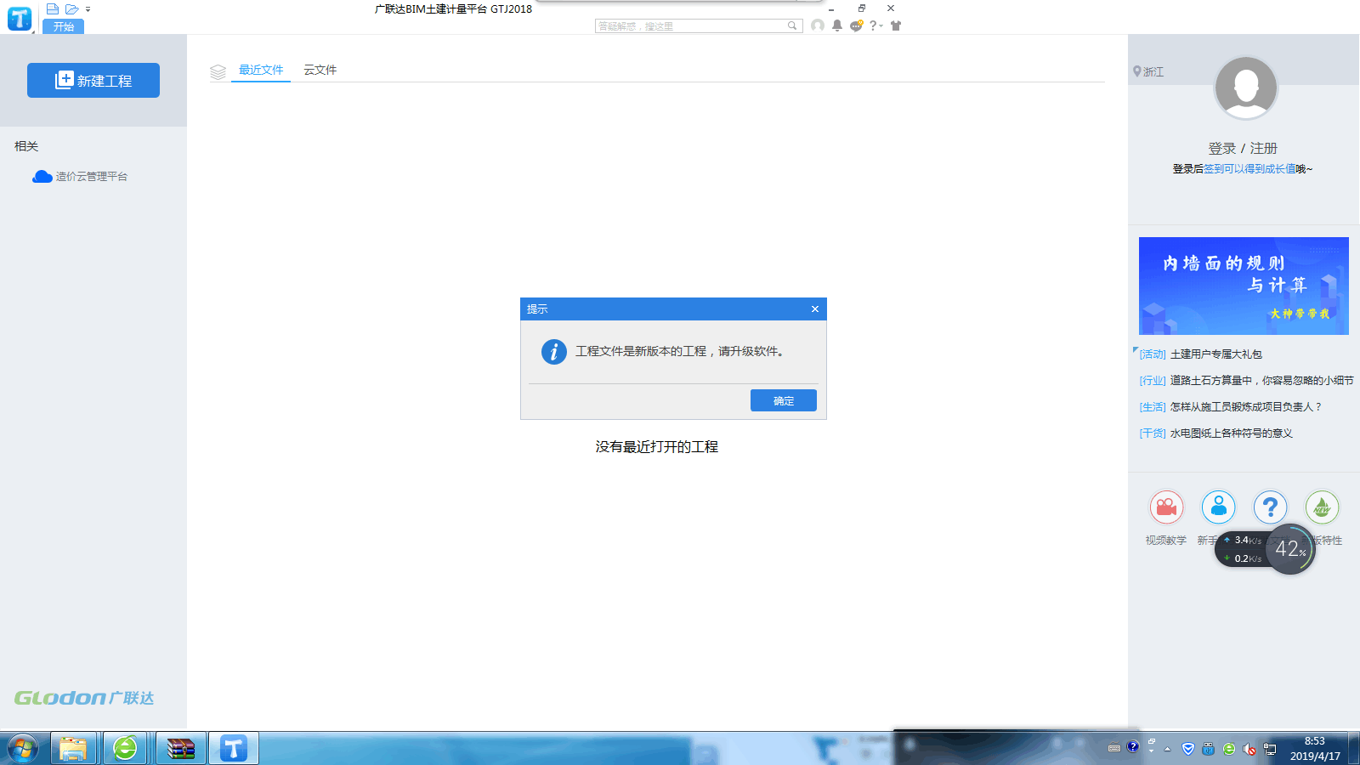Open article 土建用户专属大礼包
This screenshot has height=765, width=1360.
[x=1215, y=354]
